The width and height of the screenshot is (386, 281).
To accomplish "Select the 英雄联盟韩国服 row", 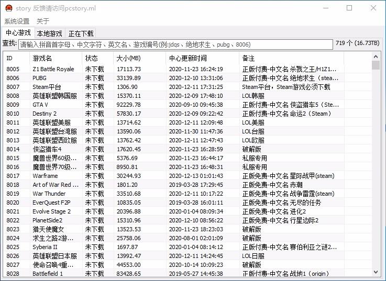I will click(188, 96).
